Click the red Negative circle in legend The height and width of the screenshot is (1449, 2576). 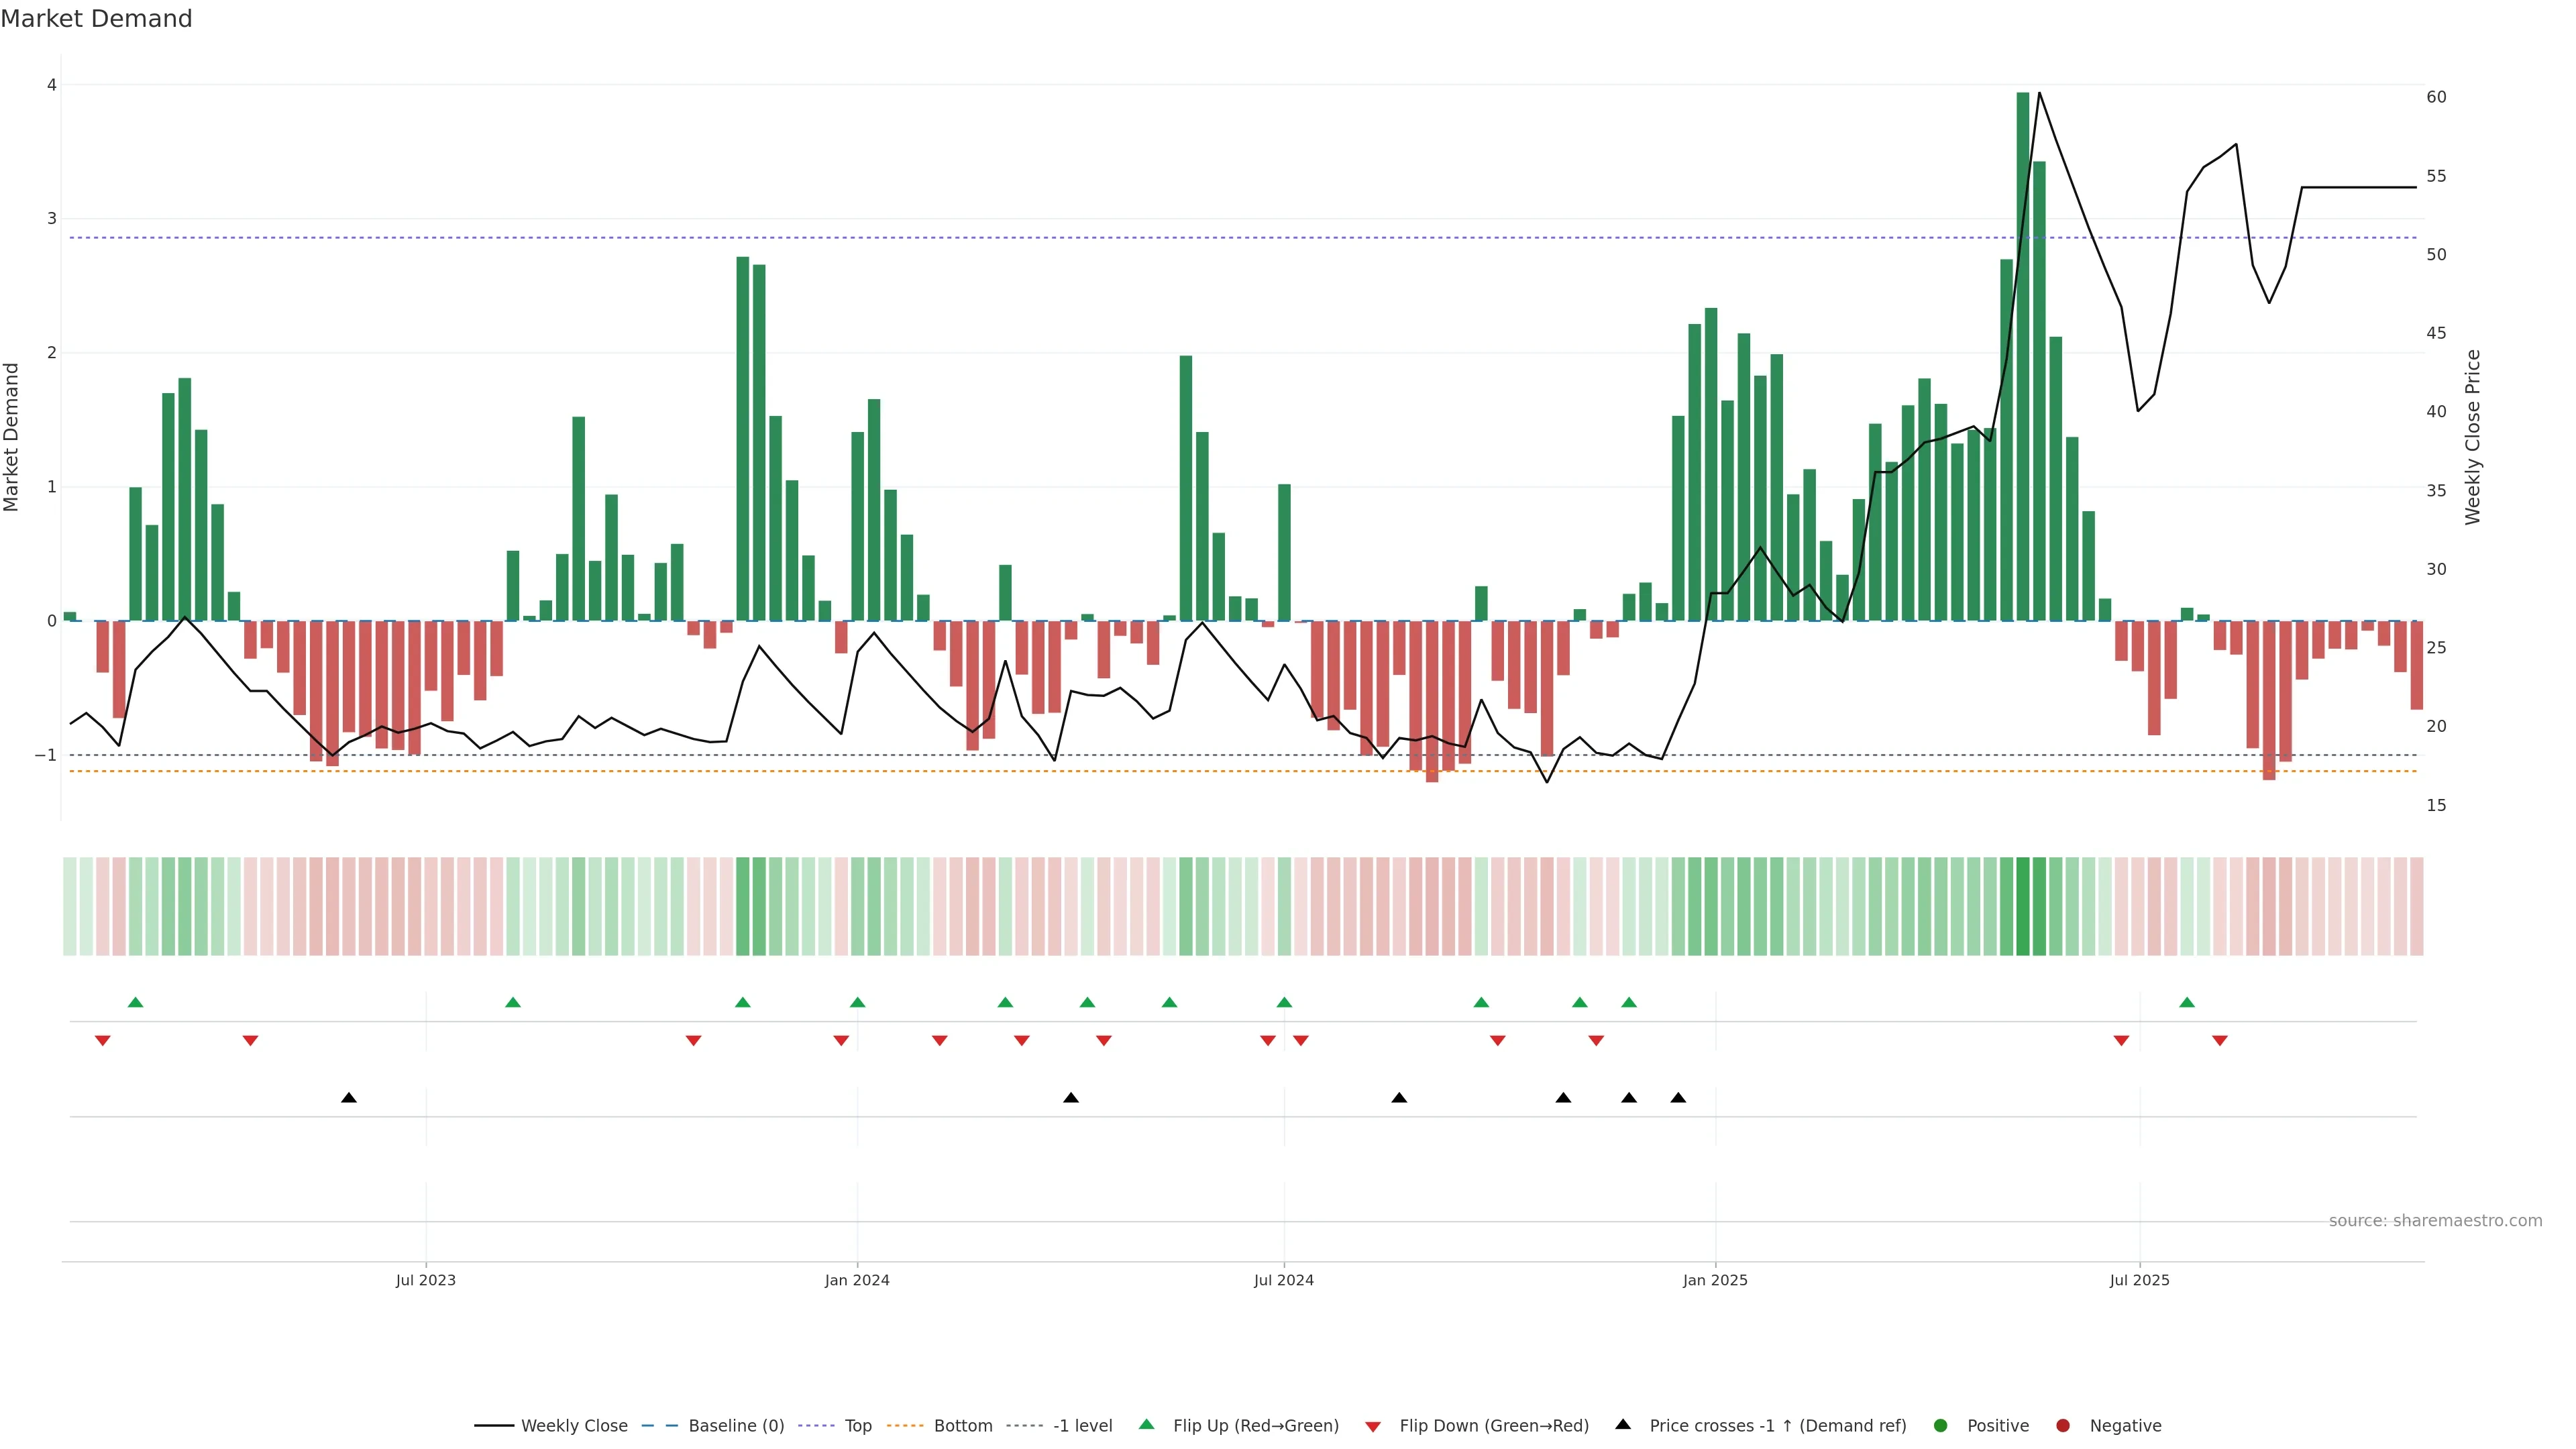(2063, 1426)
